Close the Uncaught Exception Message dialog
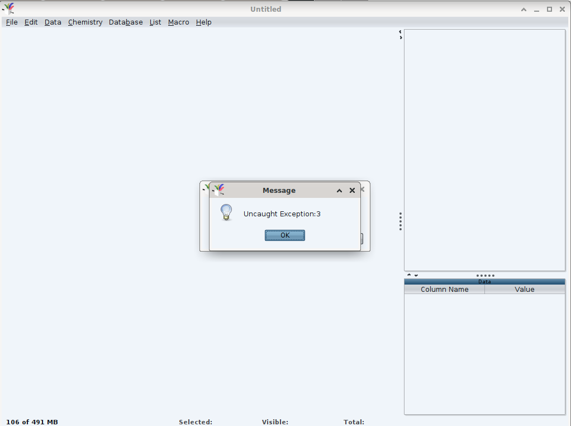 tap(352, 191)
